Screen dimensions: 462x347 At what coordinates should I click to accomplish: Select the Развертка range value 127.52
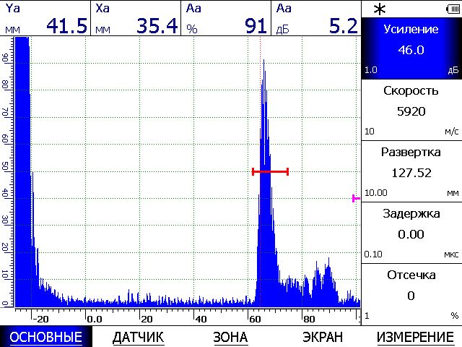[411, 173]
